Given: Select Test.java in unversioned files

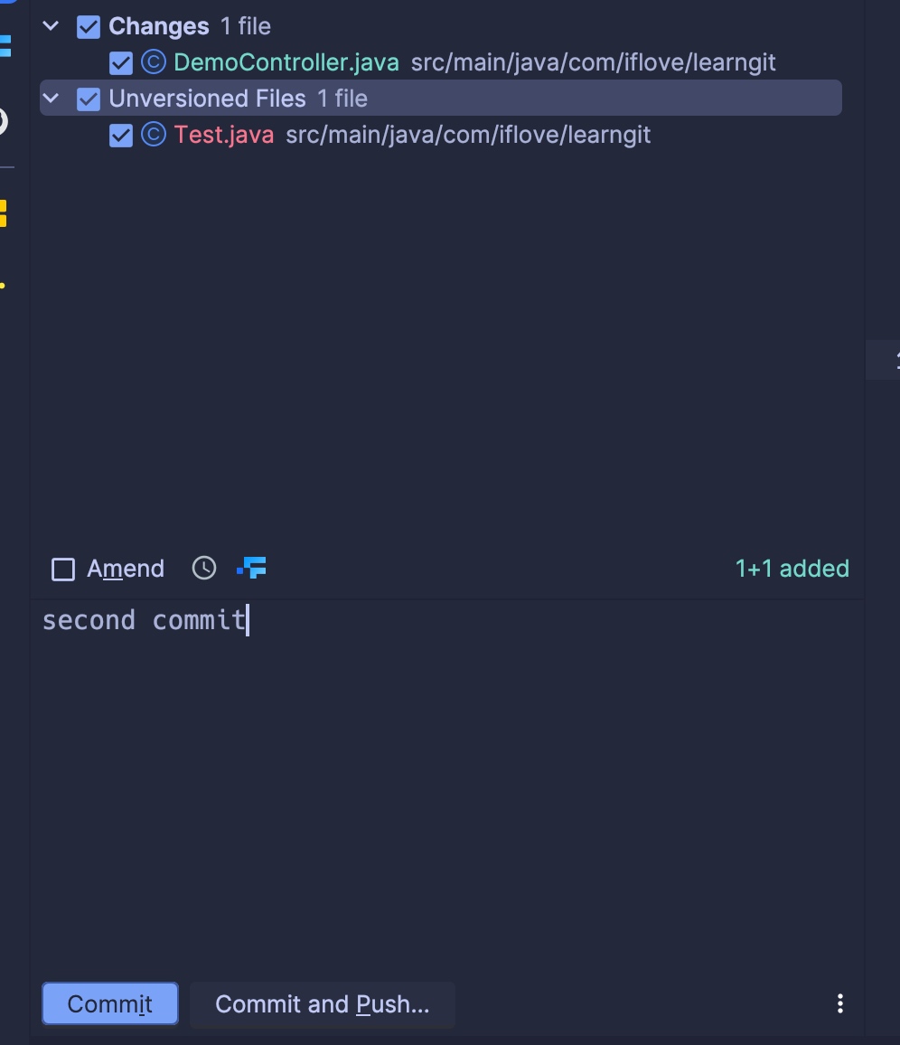Looking at the screenshot, I should pos(224,135).
